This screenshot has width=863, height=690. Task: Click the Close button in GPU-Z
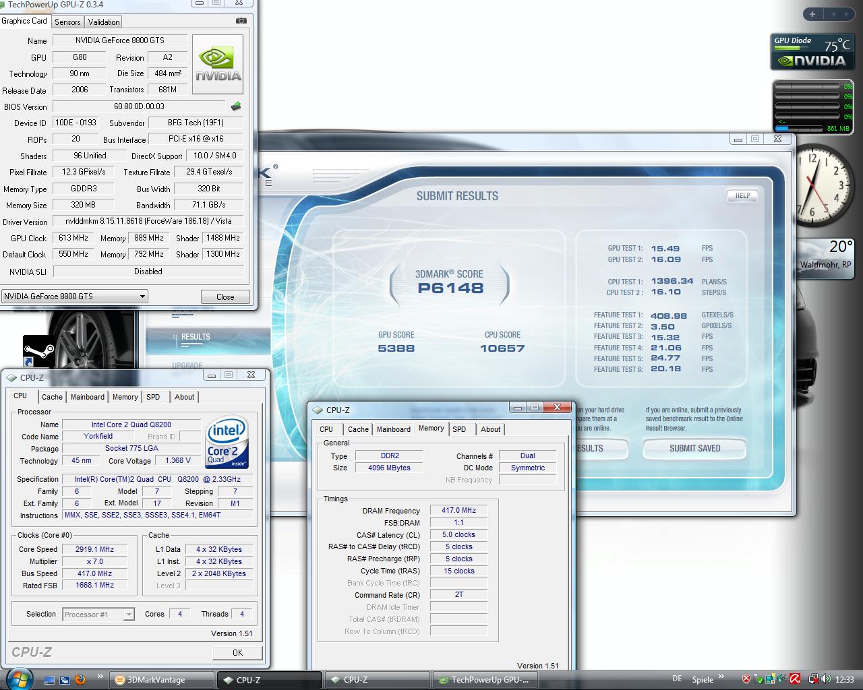tap(225, 296)
